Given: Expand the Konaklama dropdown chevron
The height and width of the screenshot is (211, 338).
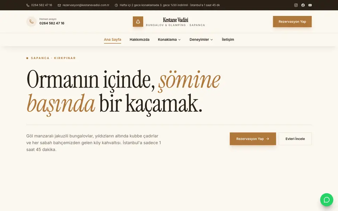Looking at the screenshot, I should (x=179, y=40).
